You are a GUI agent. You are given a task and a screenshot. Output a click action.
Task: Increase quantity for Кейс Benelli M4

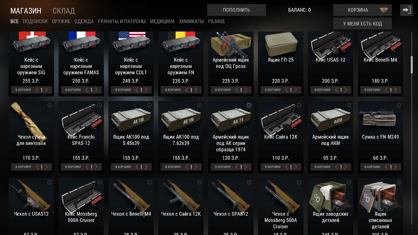coord(396,90)
